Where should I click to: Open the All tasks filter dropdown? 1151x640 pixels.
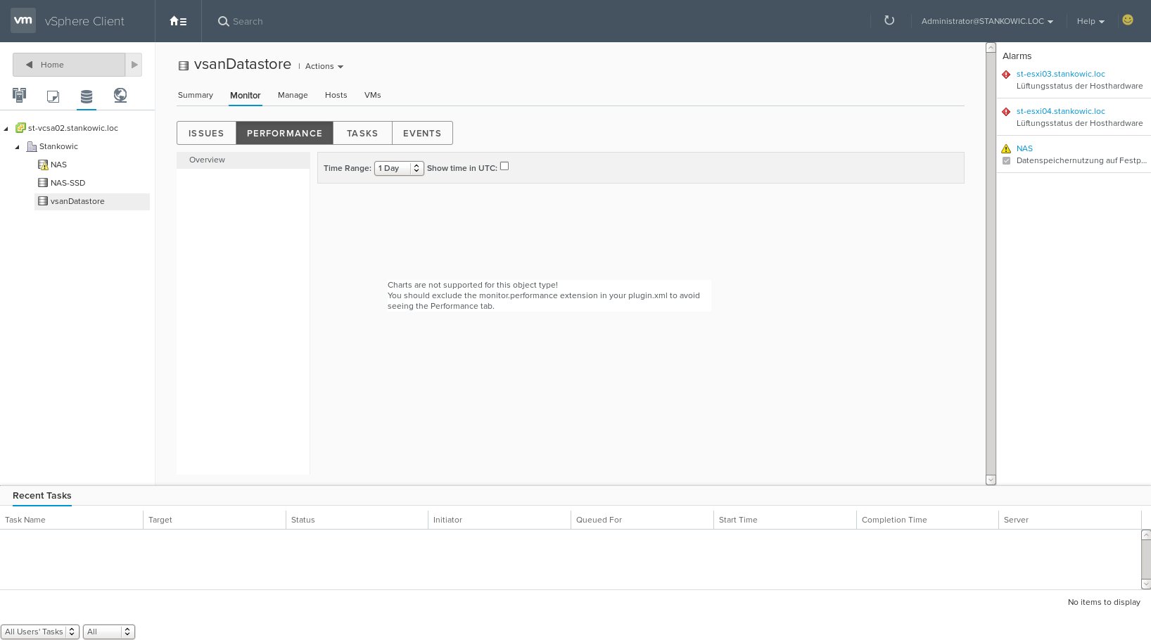(108, 632)
